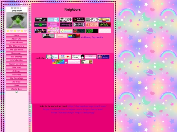Open the maze.toys link

pyautogui.click(x=93, y=109)
